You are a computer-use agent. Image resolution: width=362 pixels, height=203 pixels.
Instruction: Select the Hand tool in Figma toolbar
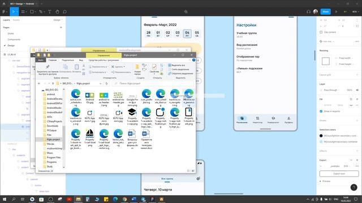click(x=57, y=12)
